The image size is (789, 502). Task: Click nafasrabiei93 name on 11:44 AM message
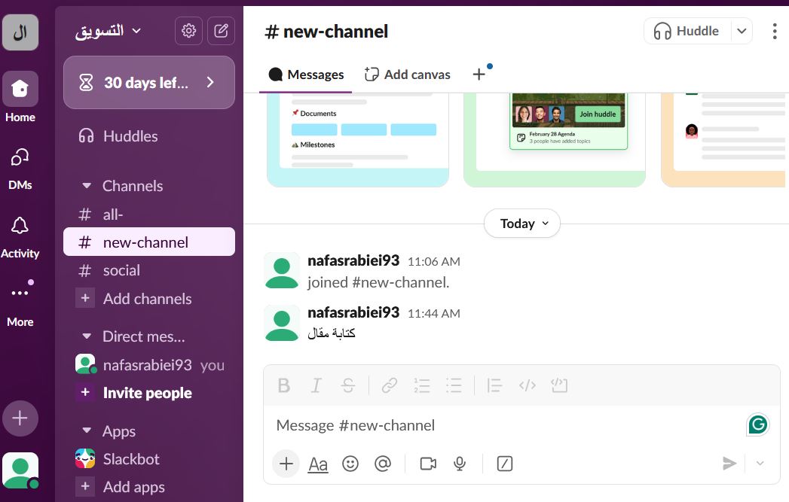pos(353,312)
